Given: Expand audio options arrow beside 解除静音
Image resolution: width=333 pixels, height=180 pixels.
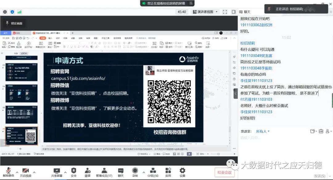Looking at the screenshot, I should tap(17, 172).
